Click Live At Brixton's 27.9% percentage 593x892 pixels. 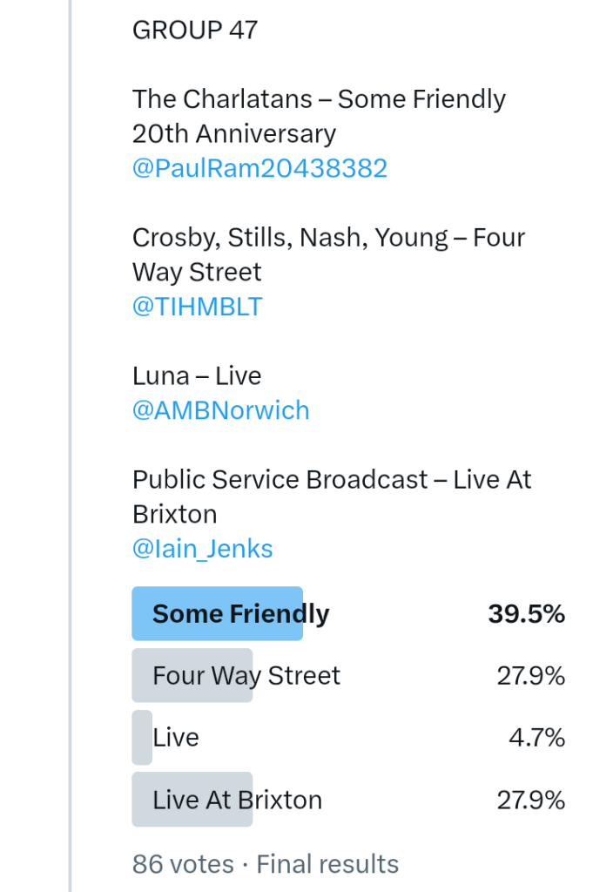tap(530, 800)
